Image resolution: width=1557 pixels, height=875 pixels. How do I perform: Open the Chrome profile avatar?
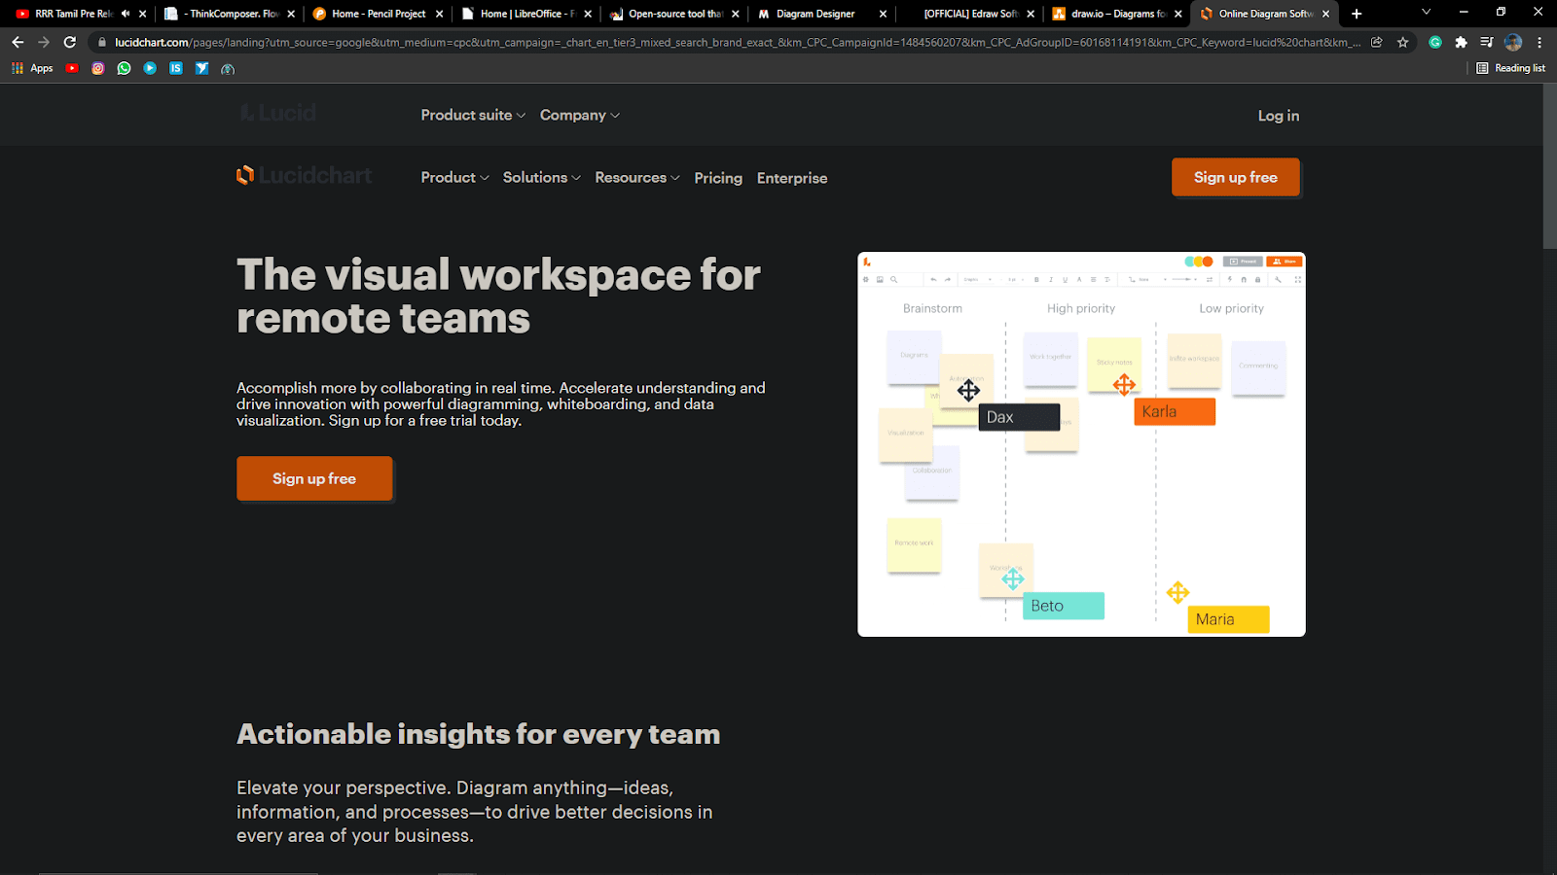(x=1513, y=42)
